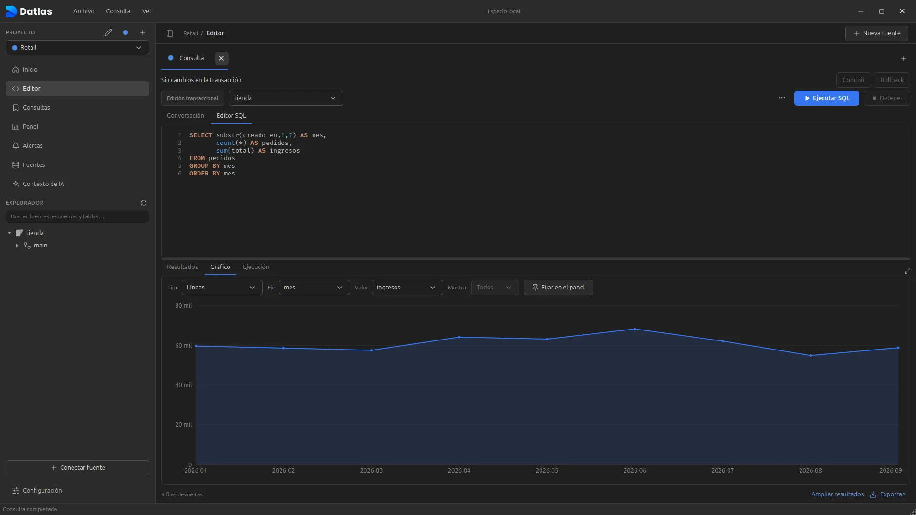Expand the main schema node
This screenshot has height=515, width=916.
17,246
